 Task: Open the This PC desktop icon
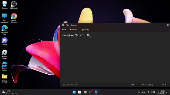pyautogui.click(x=5, y=18)
